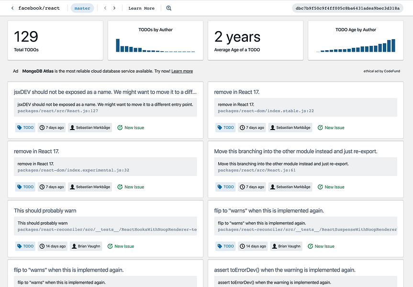
Task: Create New Issue for the index.stable.js TODO
Action: 331,128
